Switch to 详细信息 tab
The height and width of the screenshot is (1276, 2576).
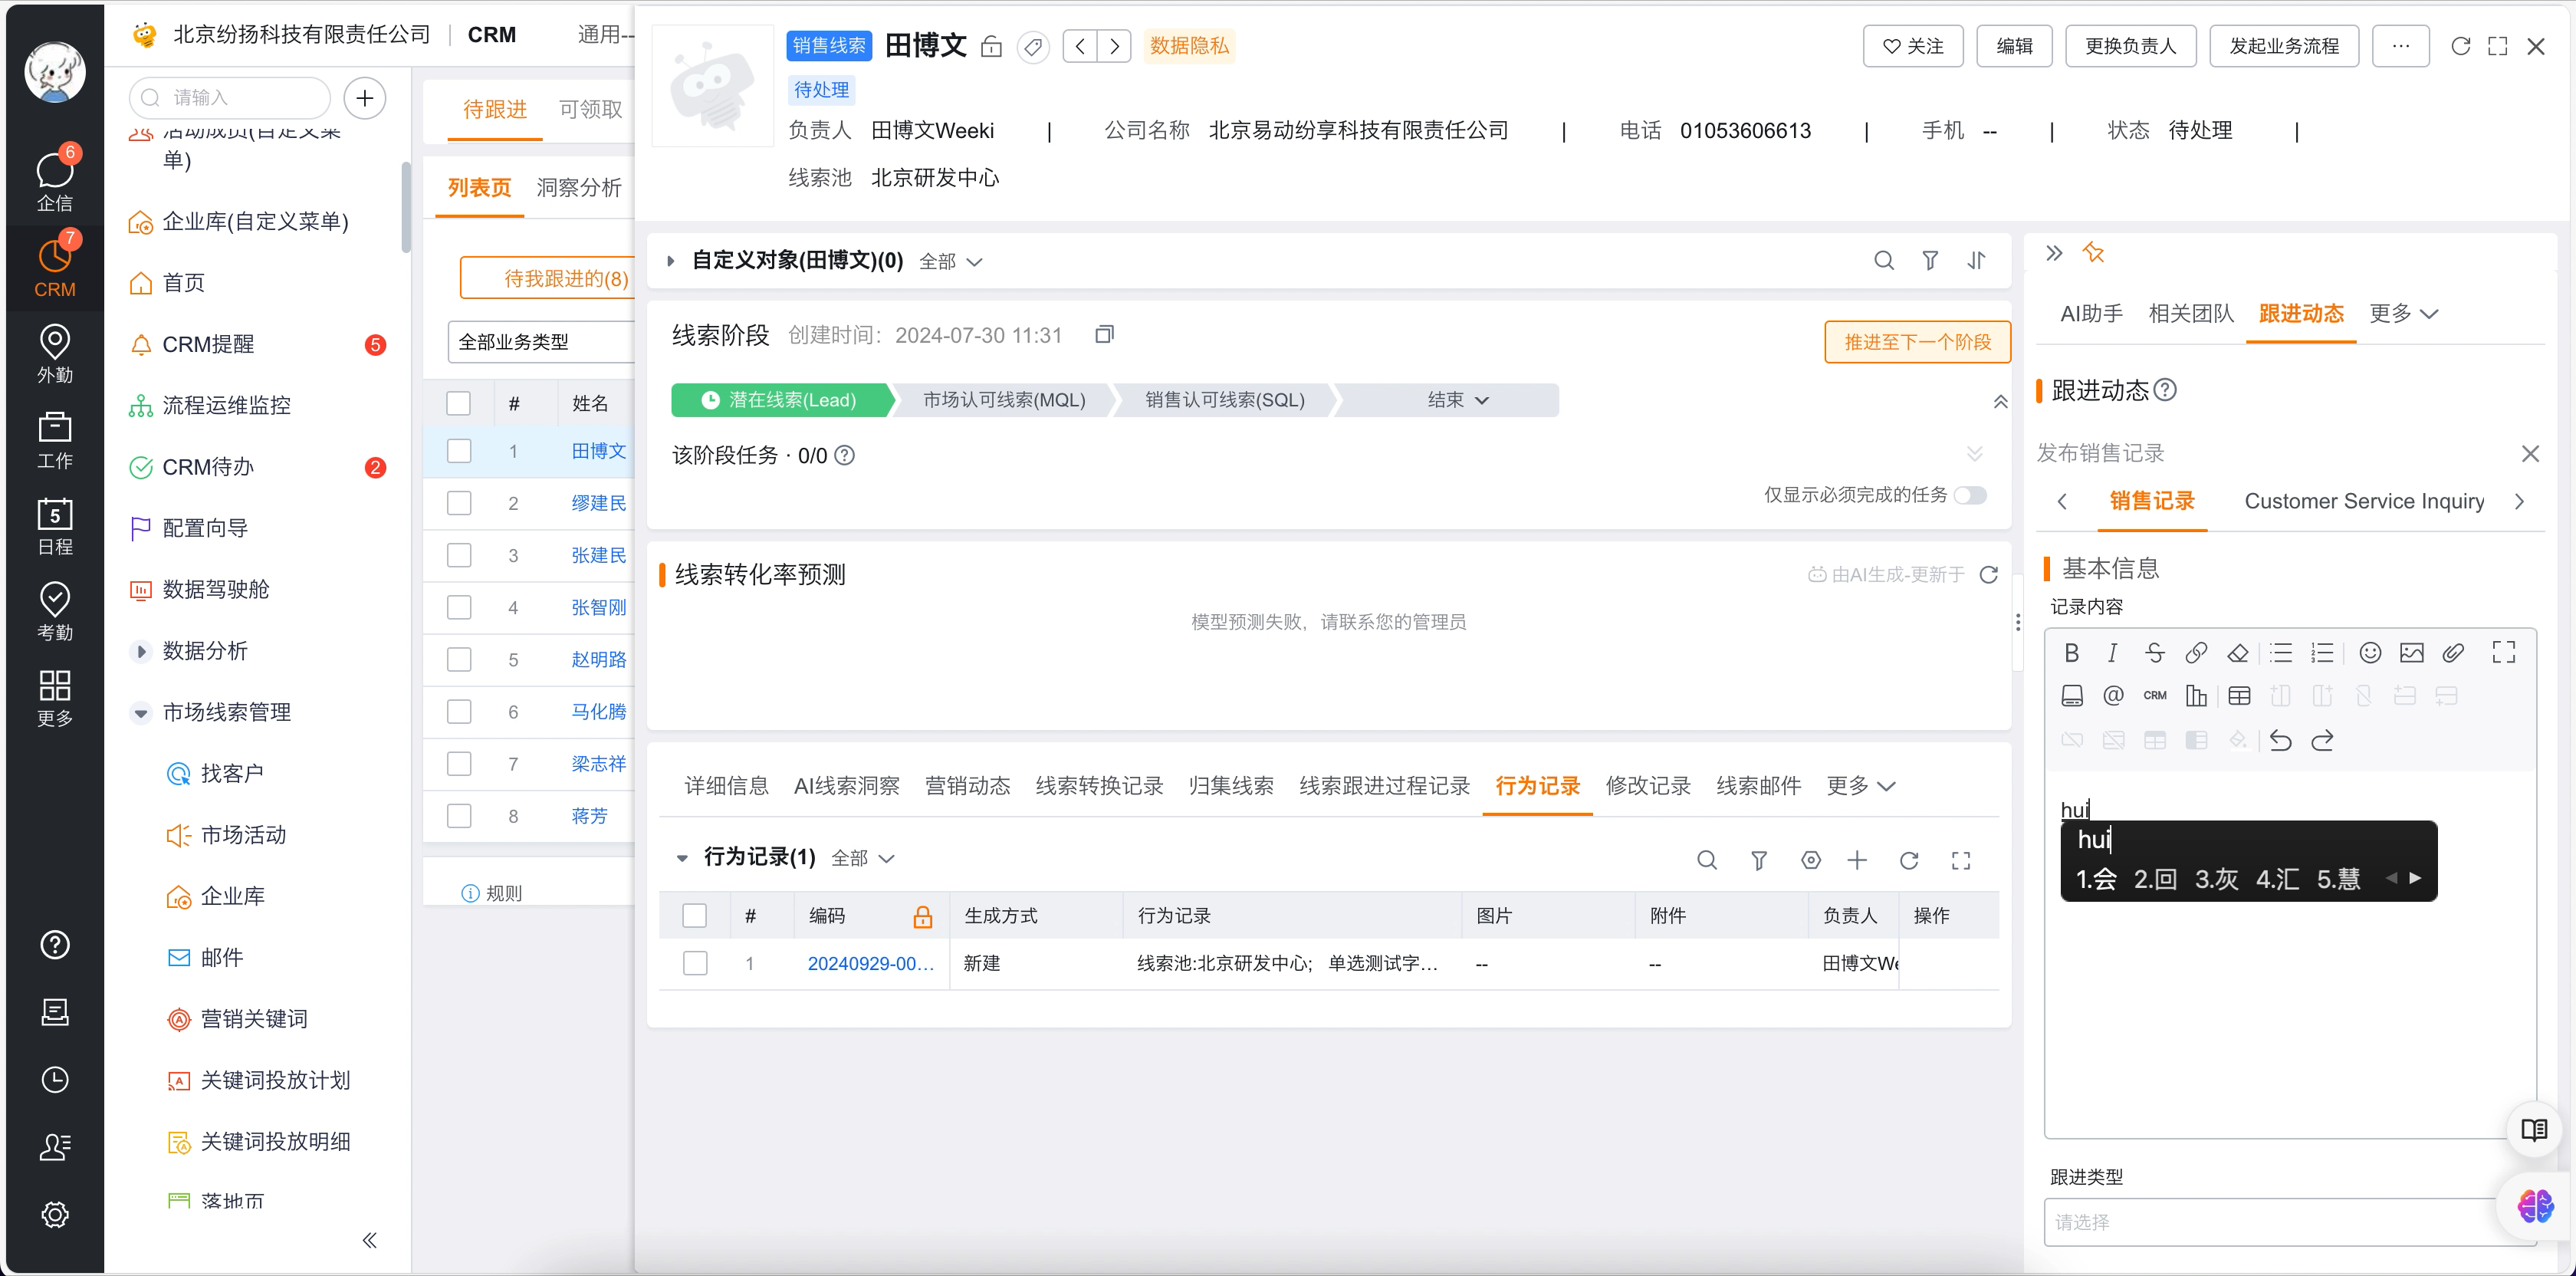click(726, 786)
